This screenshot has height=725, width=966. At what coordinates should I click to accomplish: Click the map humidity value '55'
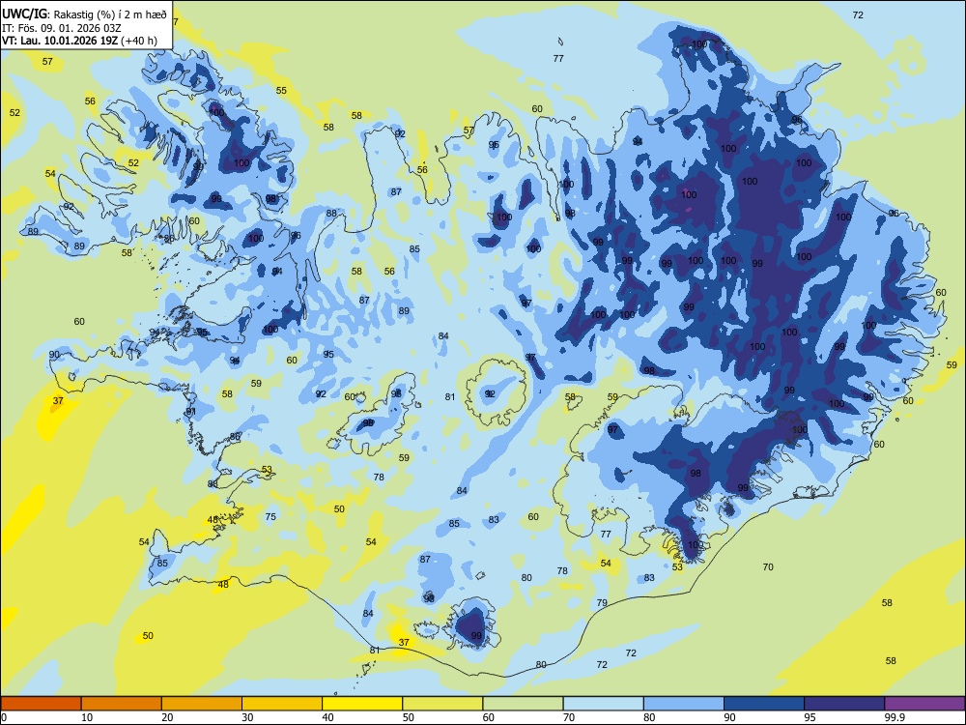click(x=281, y=90)
